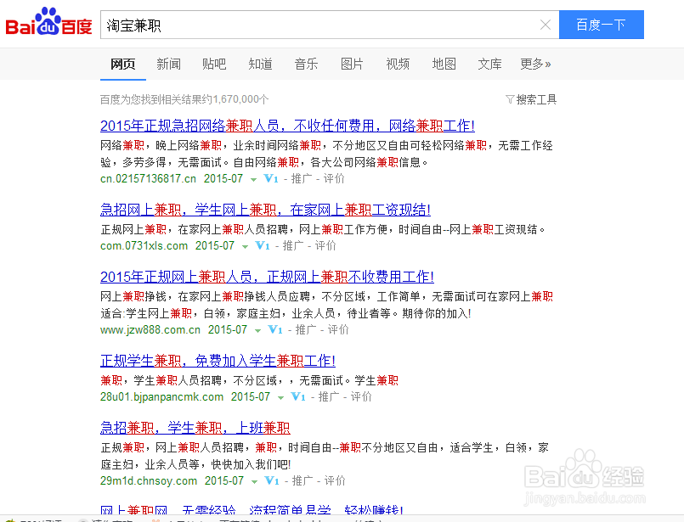Click V1 badge for cn.02157136817.cn
Screen dimensions: 684x522
coord(271,178)
